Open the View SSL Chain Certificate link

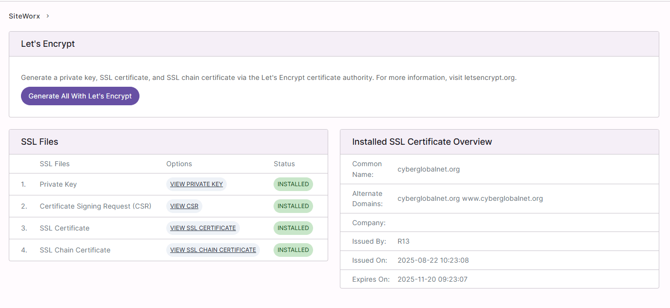[x=213, y=250]
